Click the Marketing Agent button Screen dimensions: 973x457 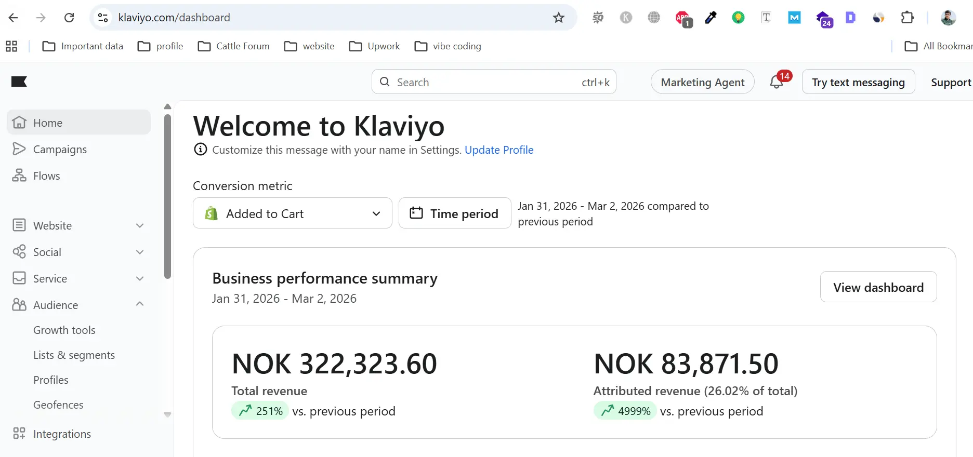pyautogui.click(x=703, y=82)
